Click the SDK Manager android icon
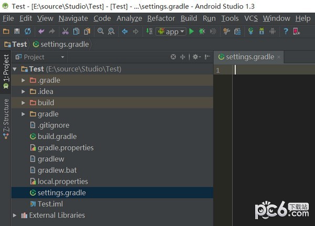 [x=272, y=31]
